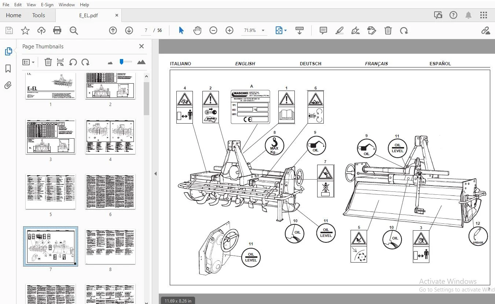The image size is (495, 304).
Task: Switch to the Tools tab
Action: (x=38, y=15)
